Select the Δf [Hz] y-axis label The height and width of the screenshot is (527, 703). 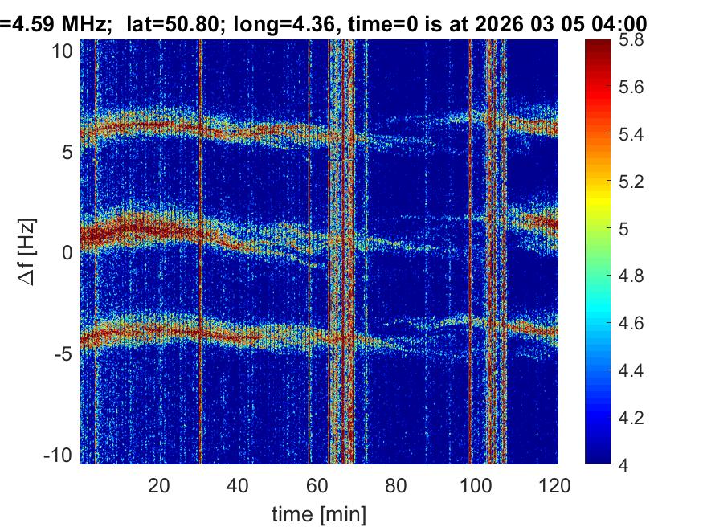[x=29, y=252]
